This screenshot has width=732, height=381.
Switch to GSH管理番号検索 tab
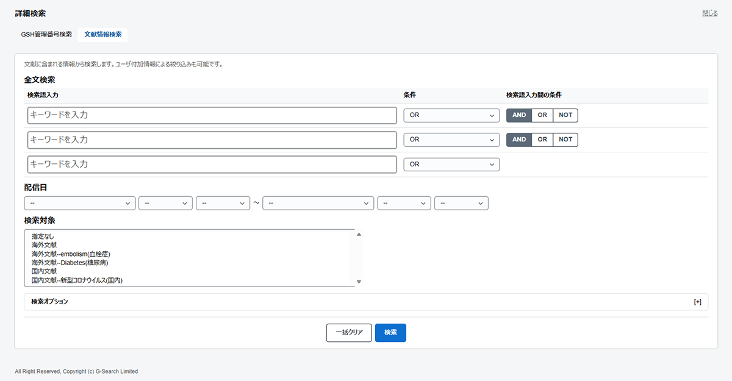[46, 34]
